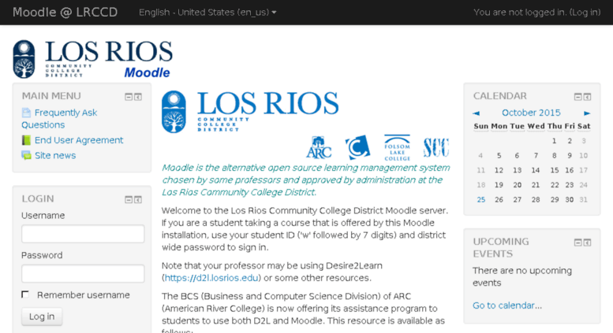Select October 25 in the calendar
Viewport: 613px width, 333px height.
coord(481,200)
